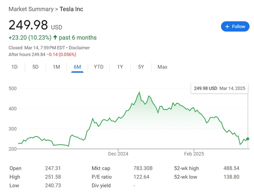Screen dimensions: 254x192
Task: Click the green end-point dot on chart
Action: click(248, 139)
